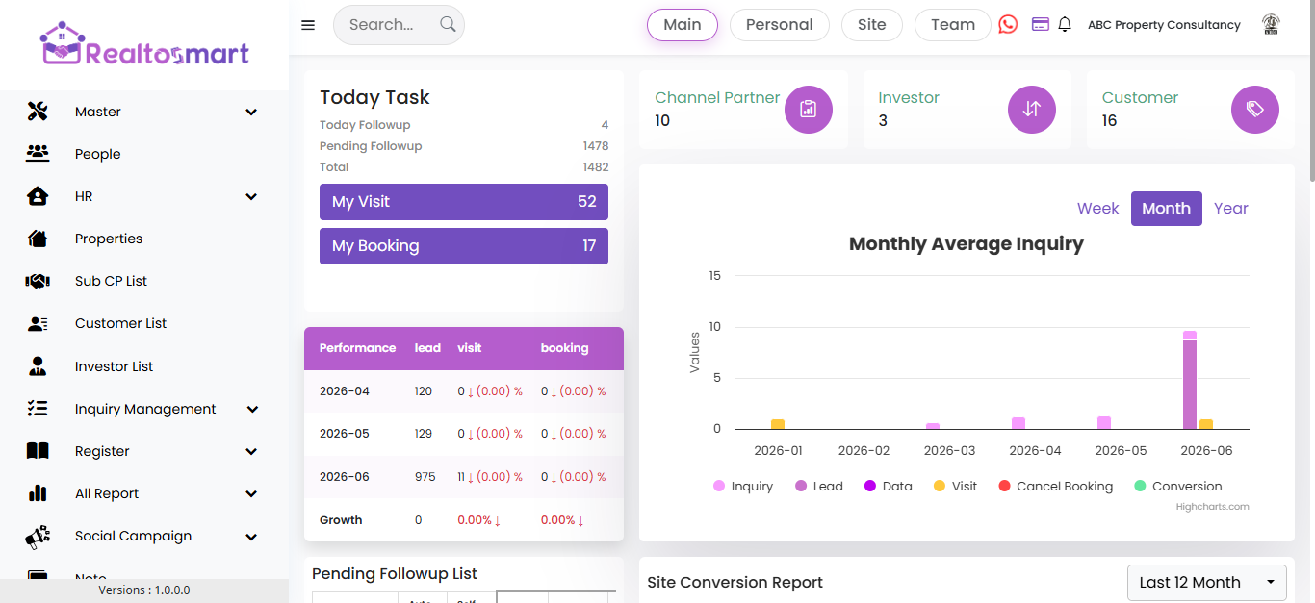1315x603 pixels.
Task: Click the Register book icon
Action: pos(38,450)
